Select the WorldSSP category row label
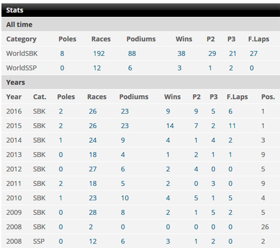The height and width of the screenshot is (248, 280). [21, 68]
